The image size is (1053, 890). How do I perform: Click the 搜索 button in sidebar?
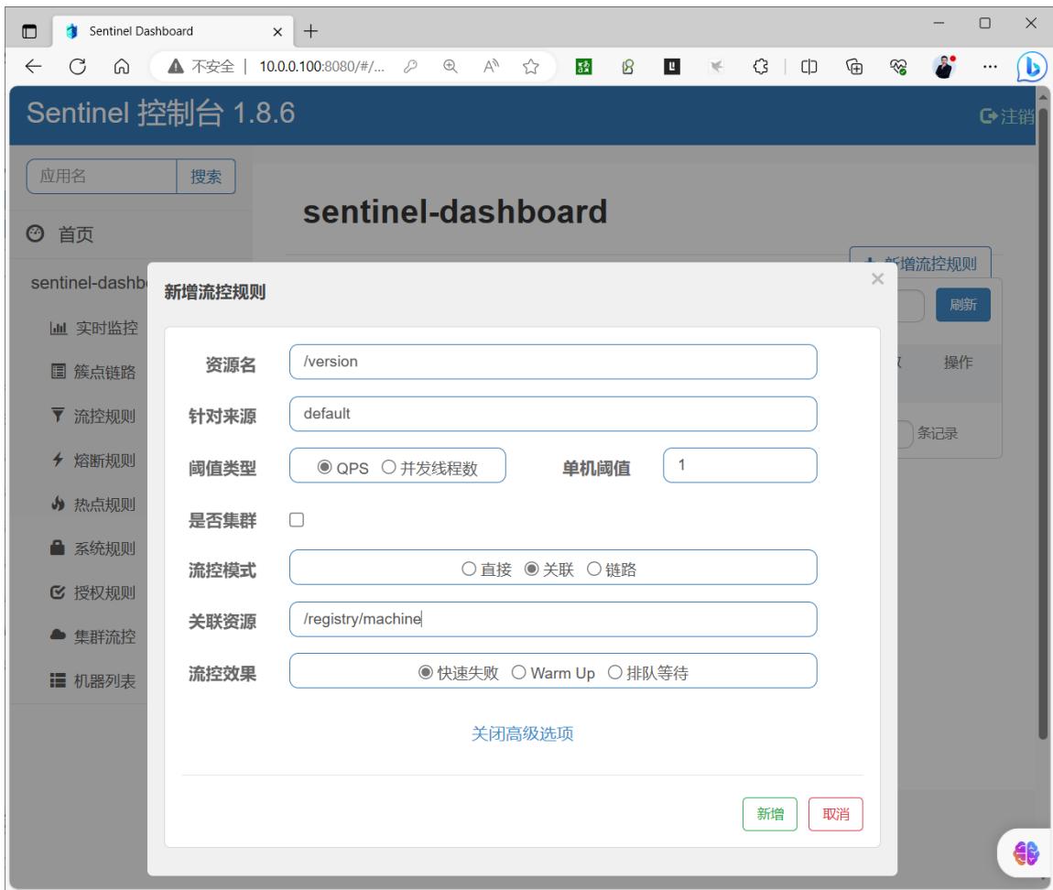[205, 177]
